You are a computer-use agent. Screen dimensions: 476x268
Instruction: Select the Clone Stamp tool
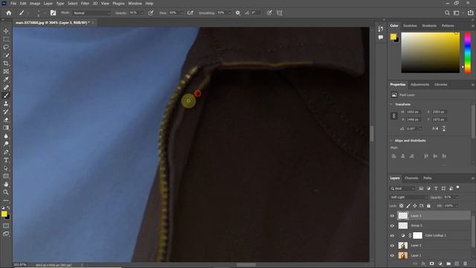(6, 103)
